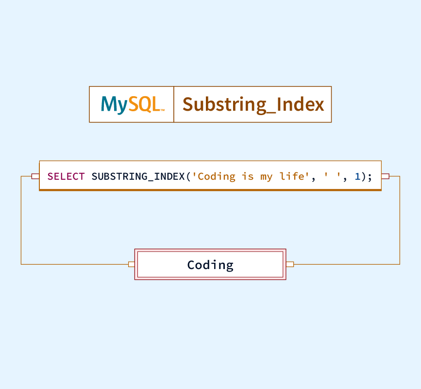
Task: Click the word "my" in the query string
Action: (x=267, y=176)
